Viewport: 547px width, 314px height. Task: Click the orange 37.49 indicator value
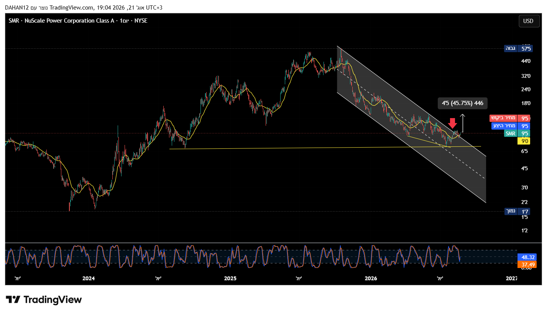(x=527, y=264)
